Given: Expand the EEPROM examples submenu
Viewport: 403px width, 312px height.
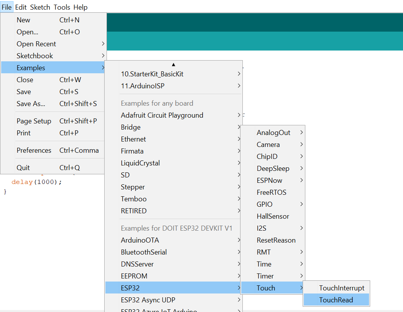Looking at the screenshot, I should (x=173, y=276).
